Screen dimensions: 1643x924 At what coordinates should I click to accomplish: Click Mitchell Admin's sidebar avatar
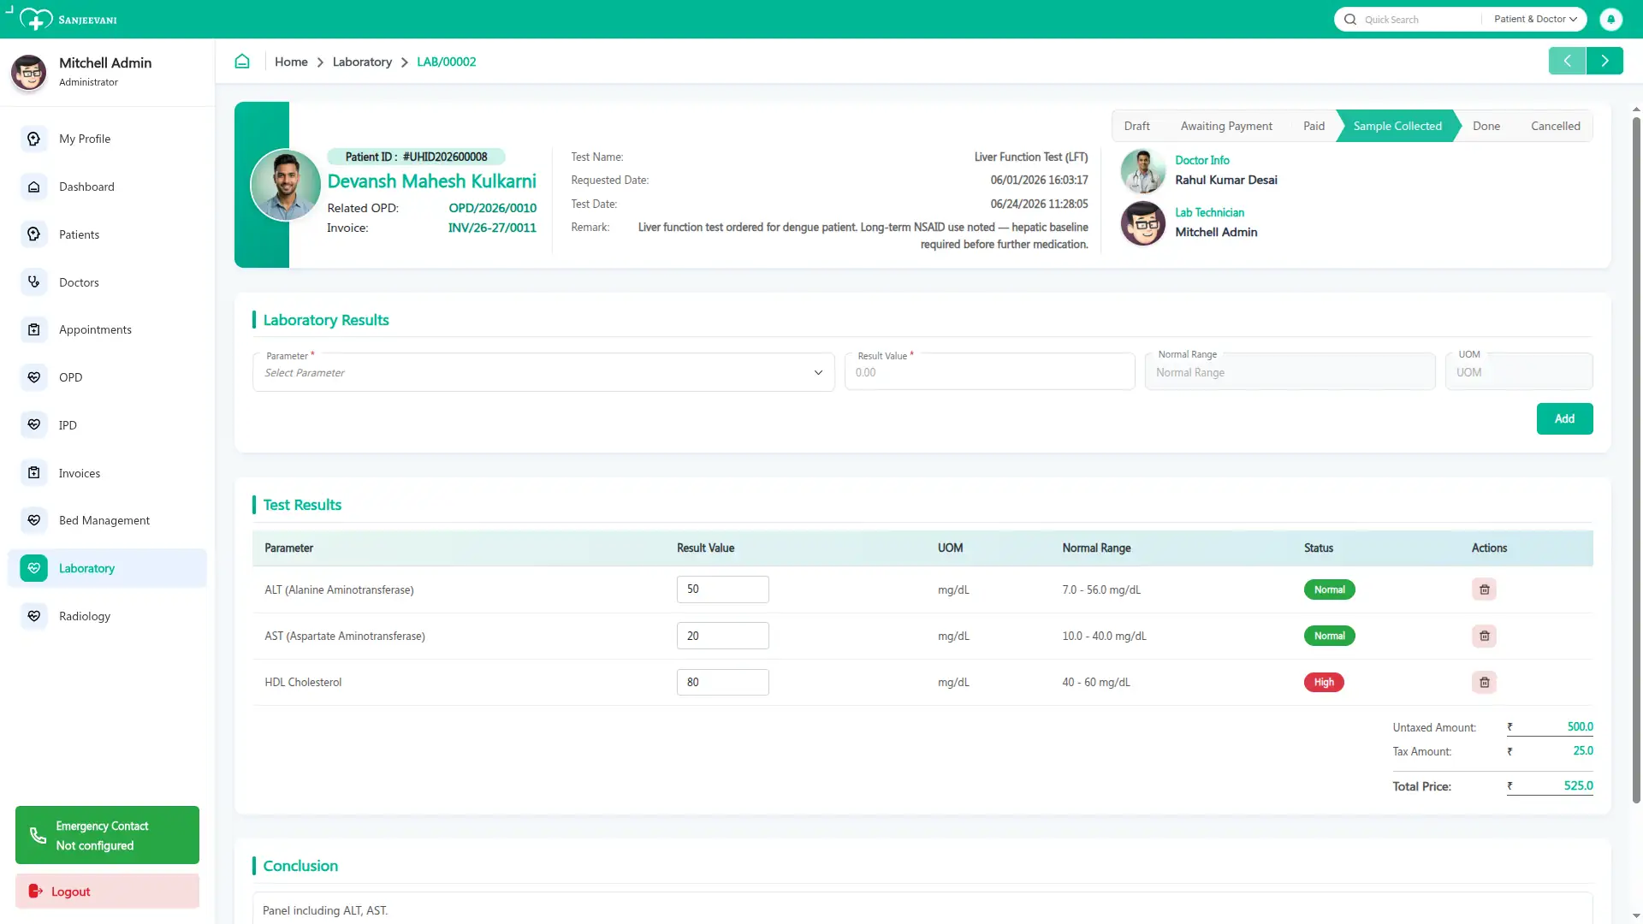click(29, 73)
